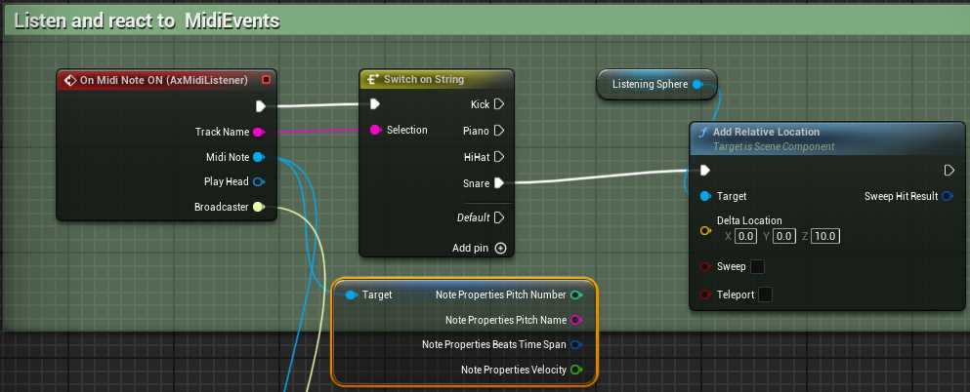The width and height of the screenshot is (970, 392).
Task: Click Note Properties Velocity output pin
Action: tap(576, 370)
